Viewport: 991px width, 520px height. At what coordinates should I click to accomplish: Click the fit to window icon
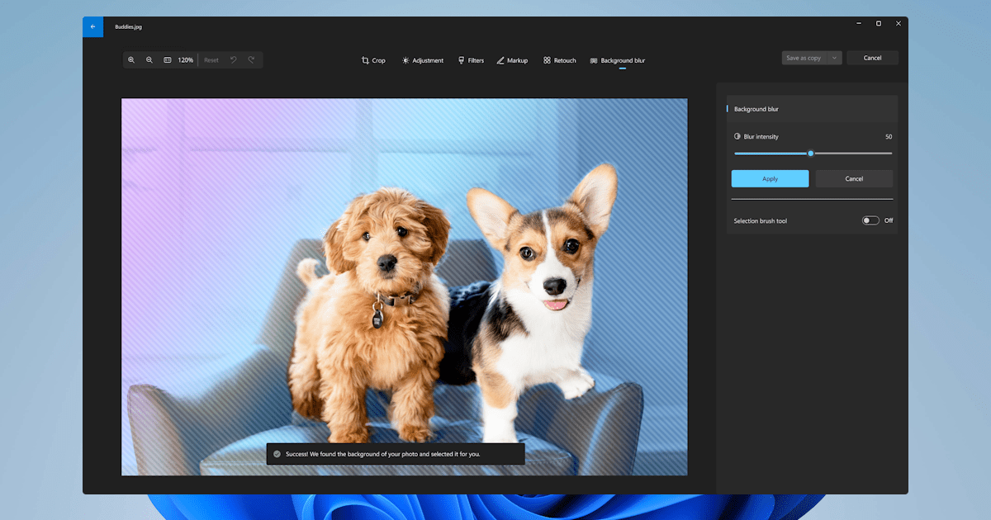[x=167, y=60]
